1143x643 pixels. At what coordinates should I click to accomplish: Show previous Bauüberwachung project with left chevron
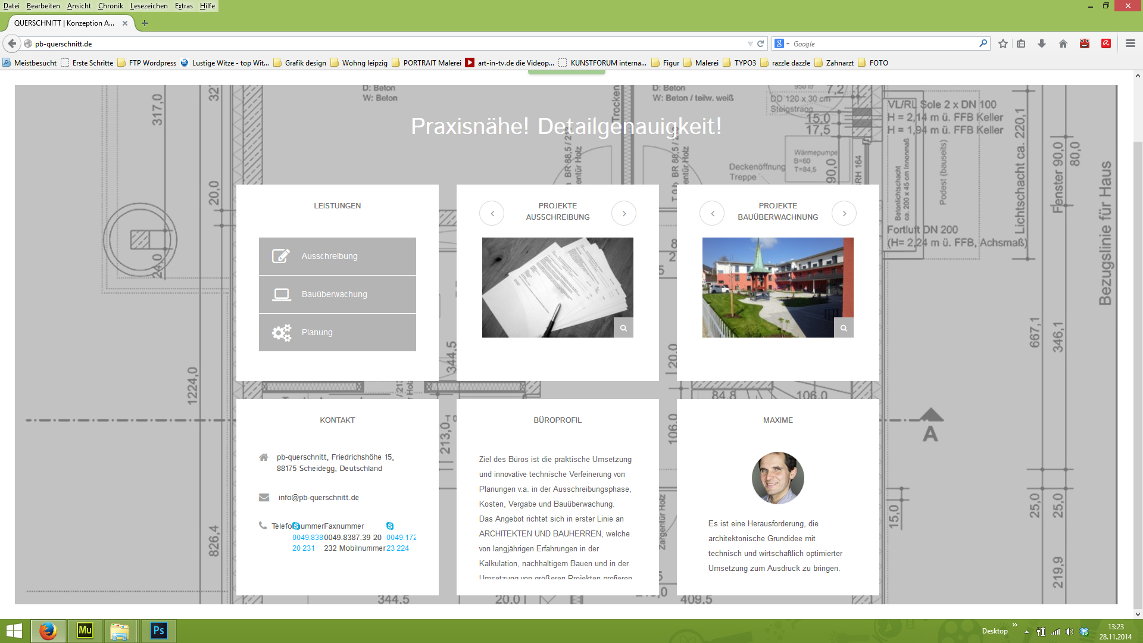click(x=712, y=213)
